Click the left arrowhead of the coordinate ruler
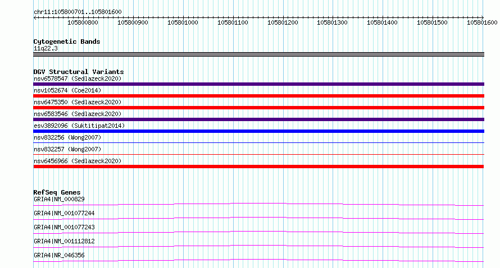This screenshot has width=500, height=268. [35, 17]
